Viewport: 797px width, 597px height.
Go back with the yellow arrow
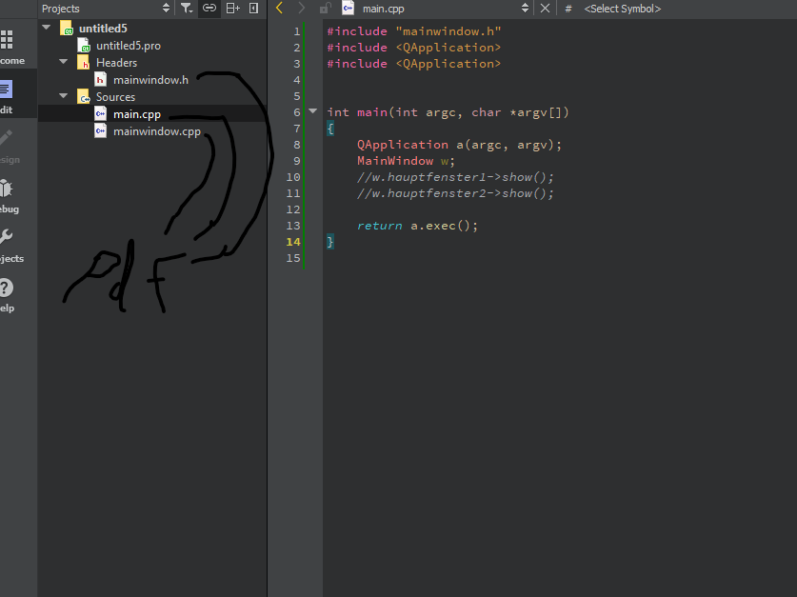[279, 8]
